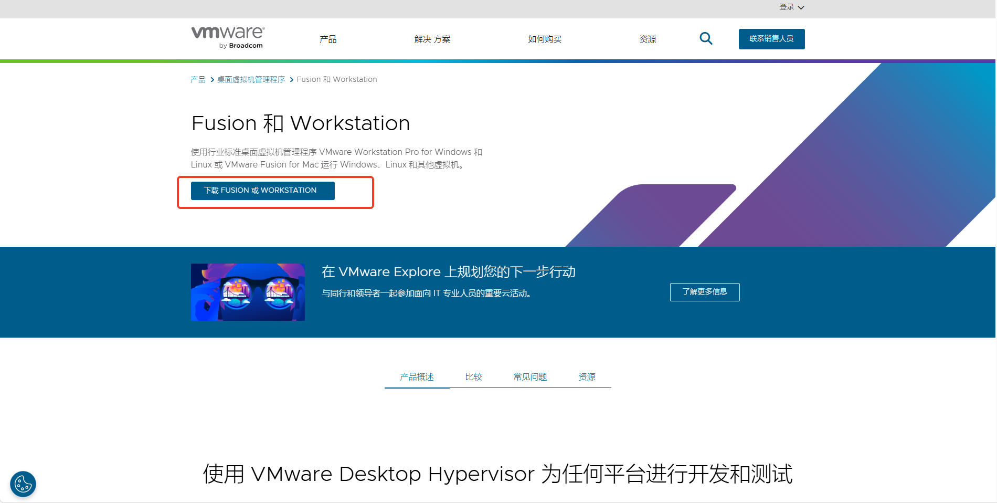Image resolution: width=997 pixels, height=503 pixels.
Task: Click the 联系销售人员 button
Action: coord(771,39)
